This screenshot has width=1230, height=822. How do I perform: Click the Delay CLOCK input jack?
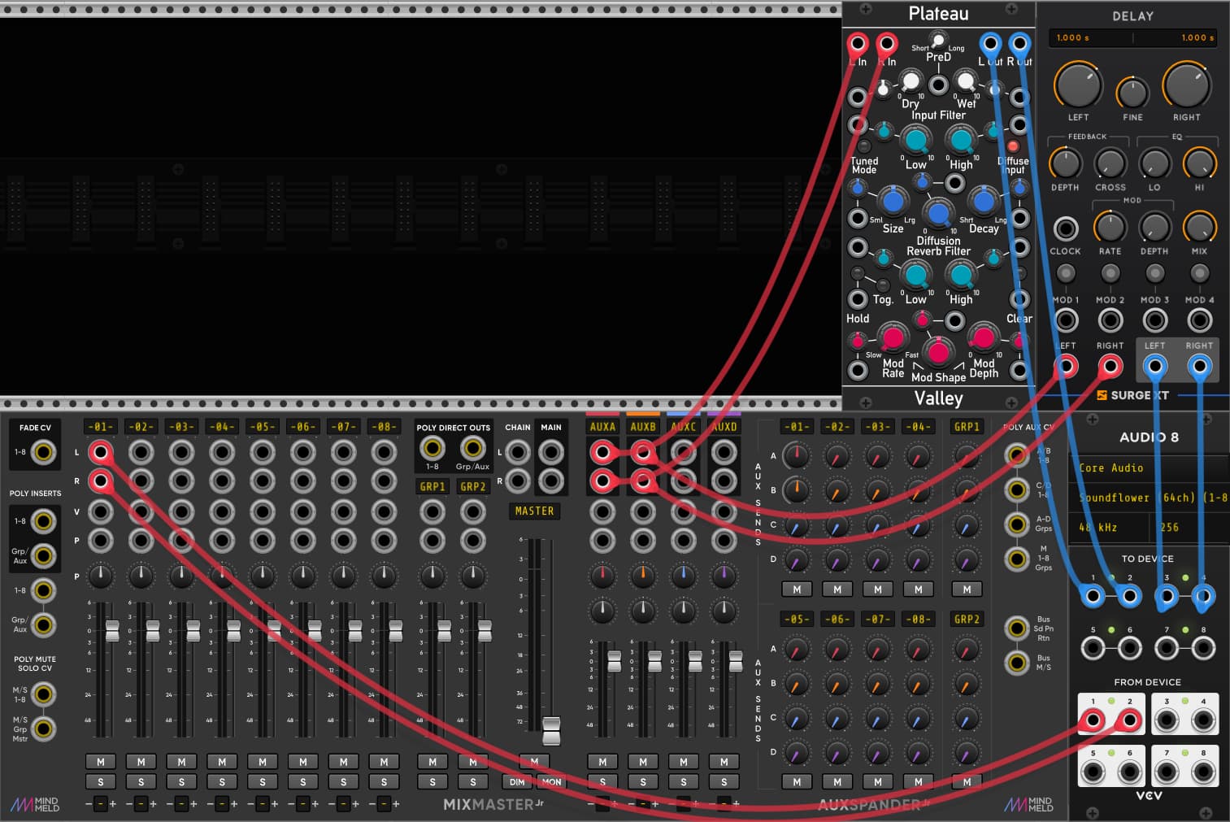pyautogui.click(x=1066, y=228)
